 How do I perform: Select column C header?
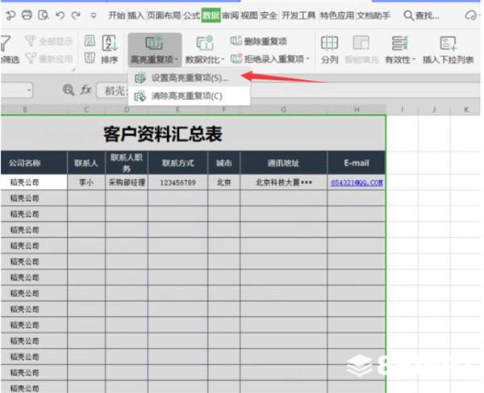86,109
